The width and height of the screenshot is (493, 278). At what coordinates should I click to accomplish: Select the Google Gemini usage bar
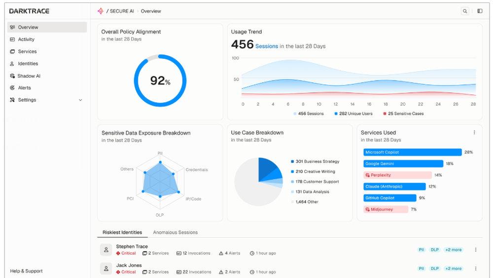click(x=403, y=163)
